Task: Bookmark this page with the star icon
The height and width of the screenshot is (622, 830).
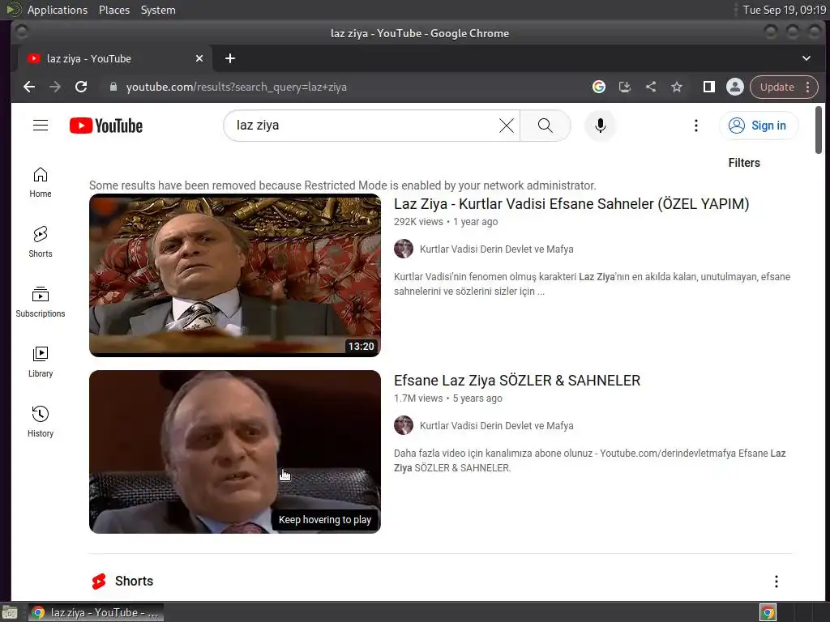Action: (x=677, y=87)
